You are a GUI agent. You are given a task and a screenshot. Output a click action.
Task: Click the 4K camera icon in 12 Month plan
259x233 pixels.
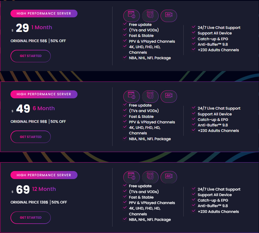(x=169, y=177)
